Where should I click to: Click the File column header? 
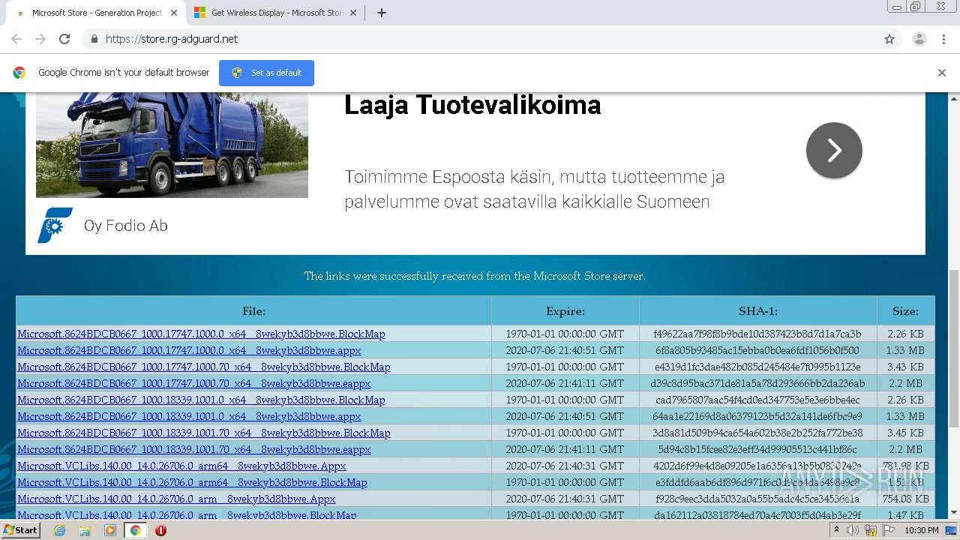coord(253,310)
